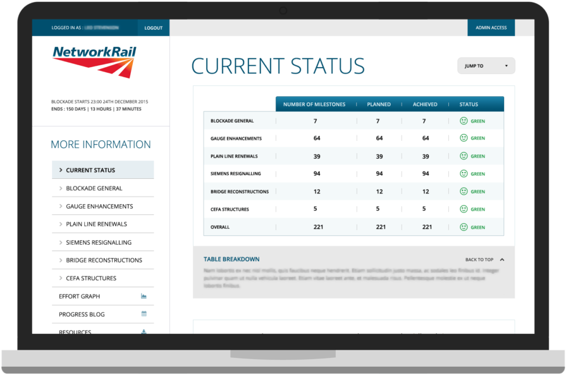Open the Effort Graph link
The image size is (566, 375).
80,296
